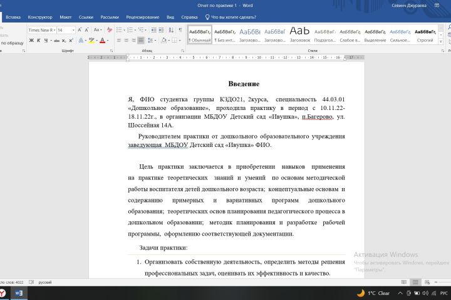Click the Word icon in taskbar
Image resolution: width=451 pixels, height=300 pixels.
coord(19,293)
